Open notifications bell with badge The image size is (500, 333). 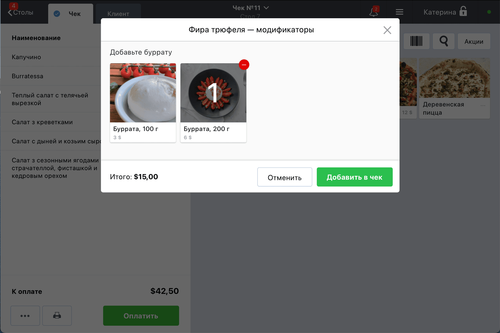point(374,12)
